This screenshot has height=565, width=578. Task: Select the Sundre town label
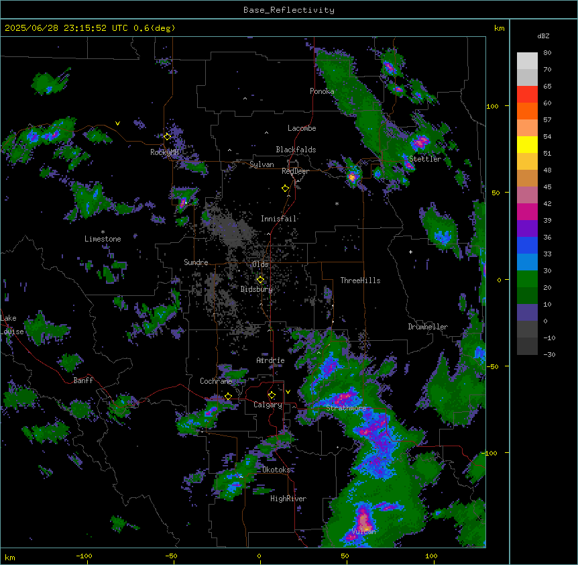pos(196,262)
